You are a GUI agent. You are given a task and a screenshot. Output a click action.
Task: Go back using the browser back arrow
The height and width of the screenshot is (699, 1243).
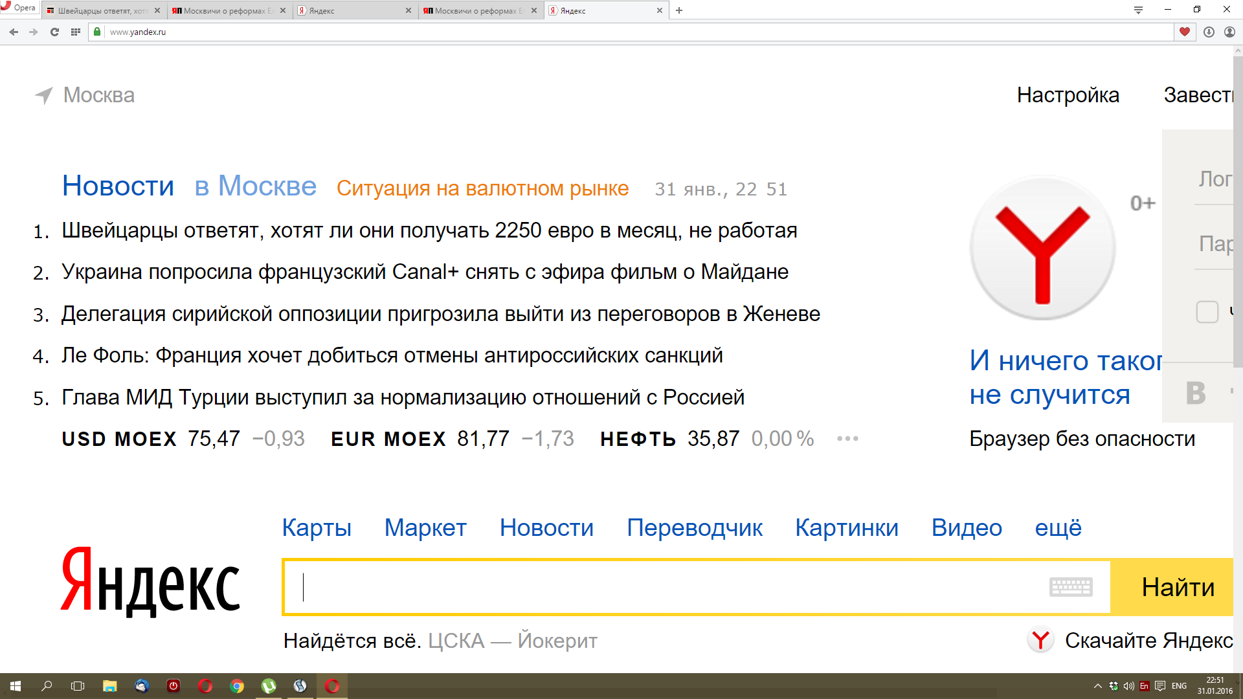(x=14, y=32)
